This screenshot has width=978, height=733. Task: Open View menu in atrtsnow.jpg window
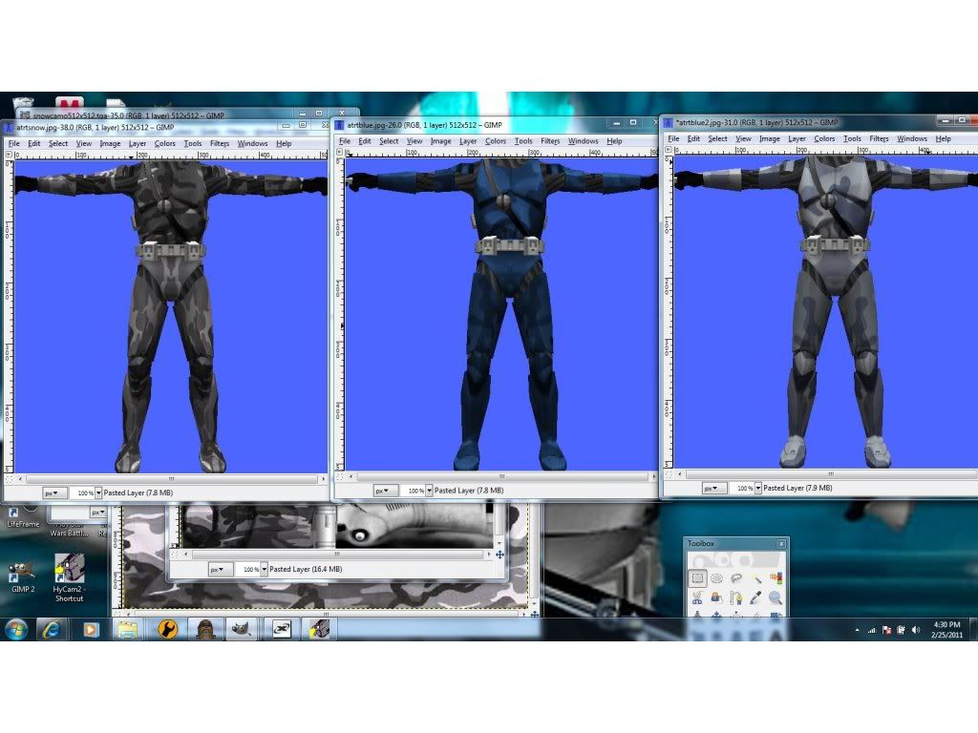coord(84,143)
